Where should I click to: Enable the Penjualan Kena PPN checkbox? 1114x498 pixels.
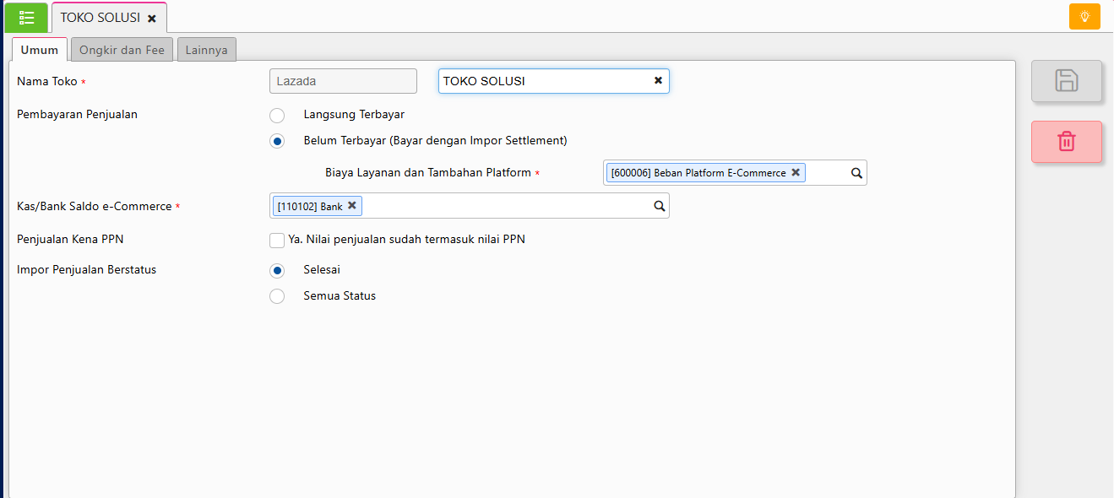click(277, 241)
